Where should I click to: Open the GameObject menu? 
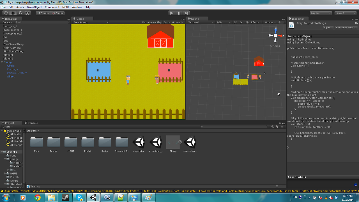[34, 7]
